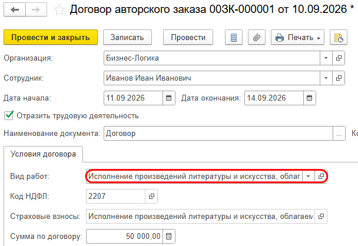Click Дата окончания field 14.09.2026
358x246 pixels.
(274, 98)
